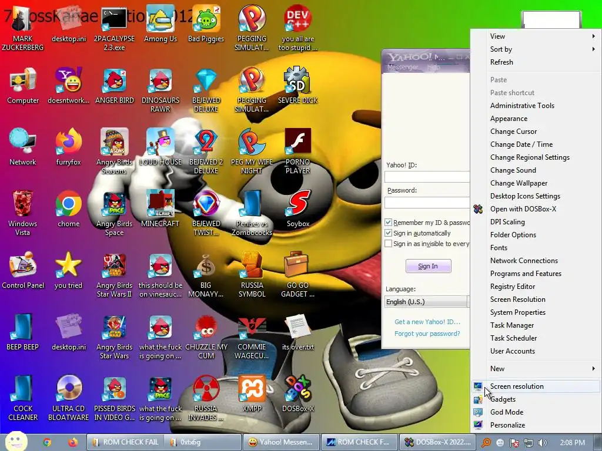Click the furryfox Firefox icon
602x451 pixels.
[x=69, y=147]
